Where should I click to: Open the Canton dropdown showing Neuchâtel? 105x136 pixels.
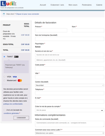70,85
